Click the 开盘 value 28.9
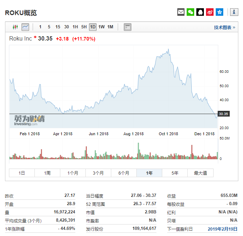This screenshot has height=236, width=243. (x=71, y=204)
